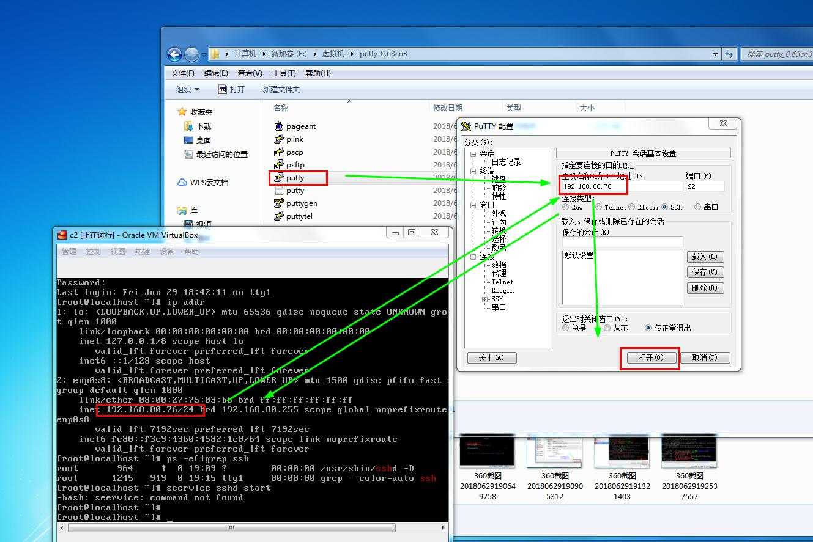
Task: Select the putty text document icon
Action: coord(279,190)
